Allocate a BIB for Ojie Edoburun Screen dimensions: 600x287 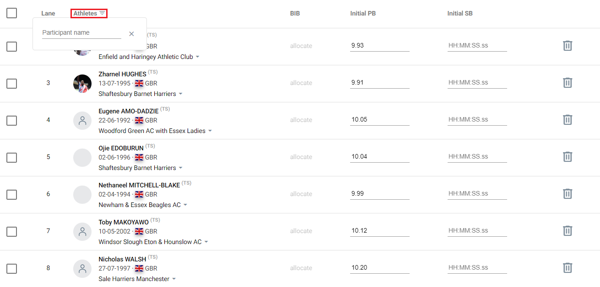tap(301, 157)
